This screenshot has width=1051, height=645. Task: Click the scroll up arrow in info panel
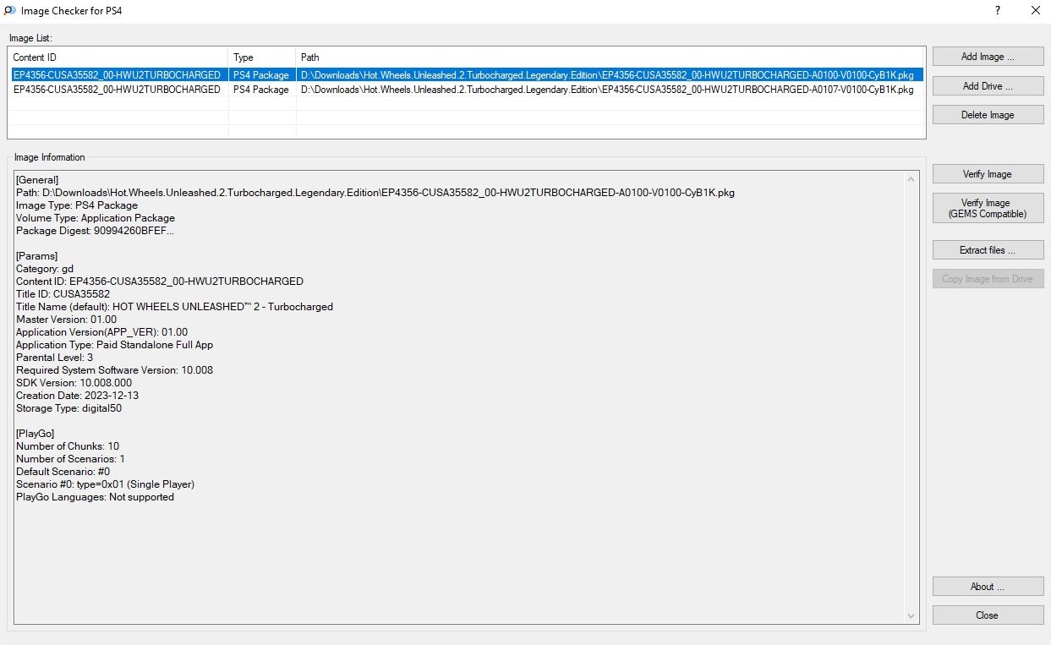pyautogui.click(x=911, y=179)
